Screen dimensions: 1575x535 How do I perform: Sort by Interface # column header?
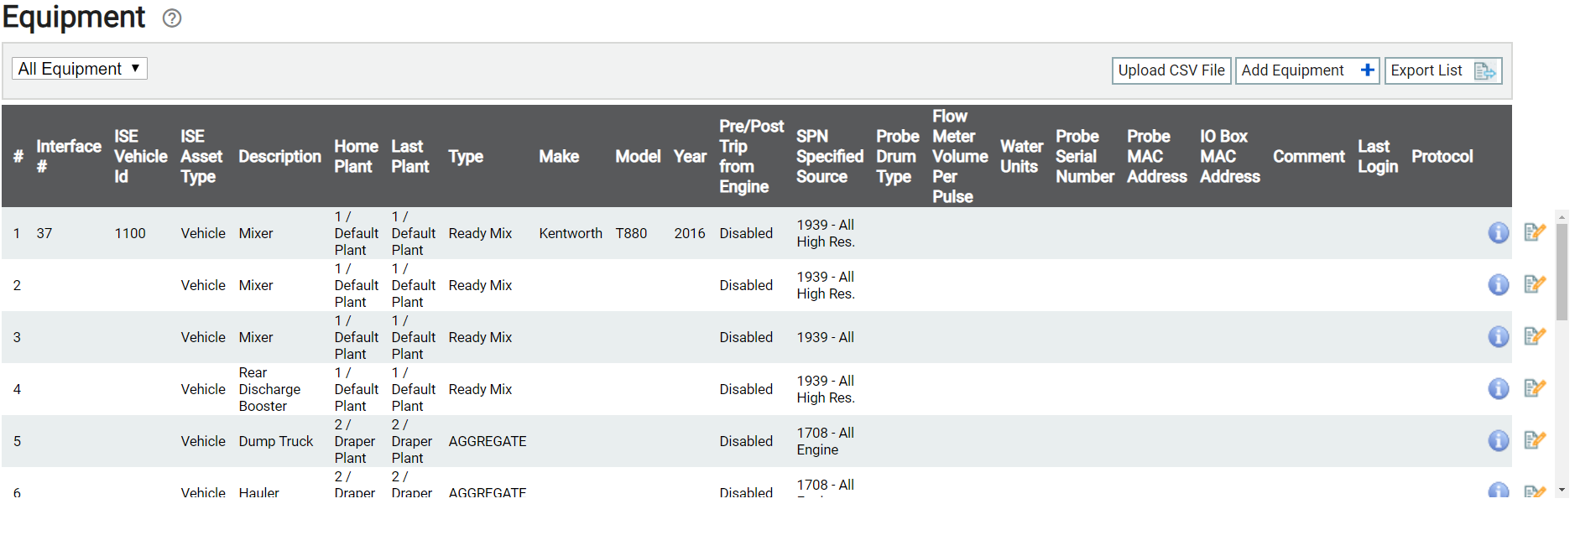69,157
